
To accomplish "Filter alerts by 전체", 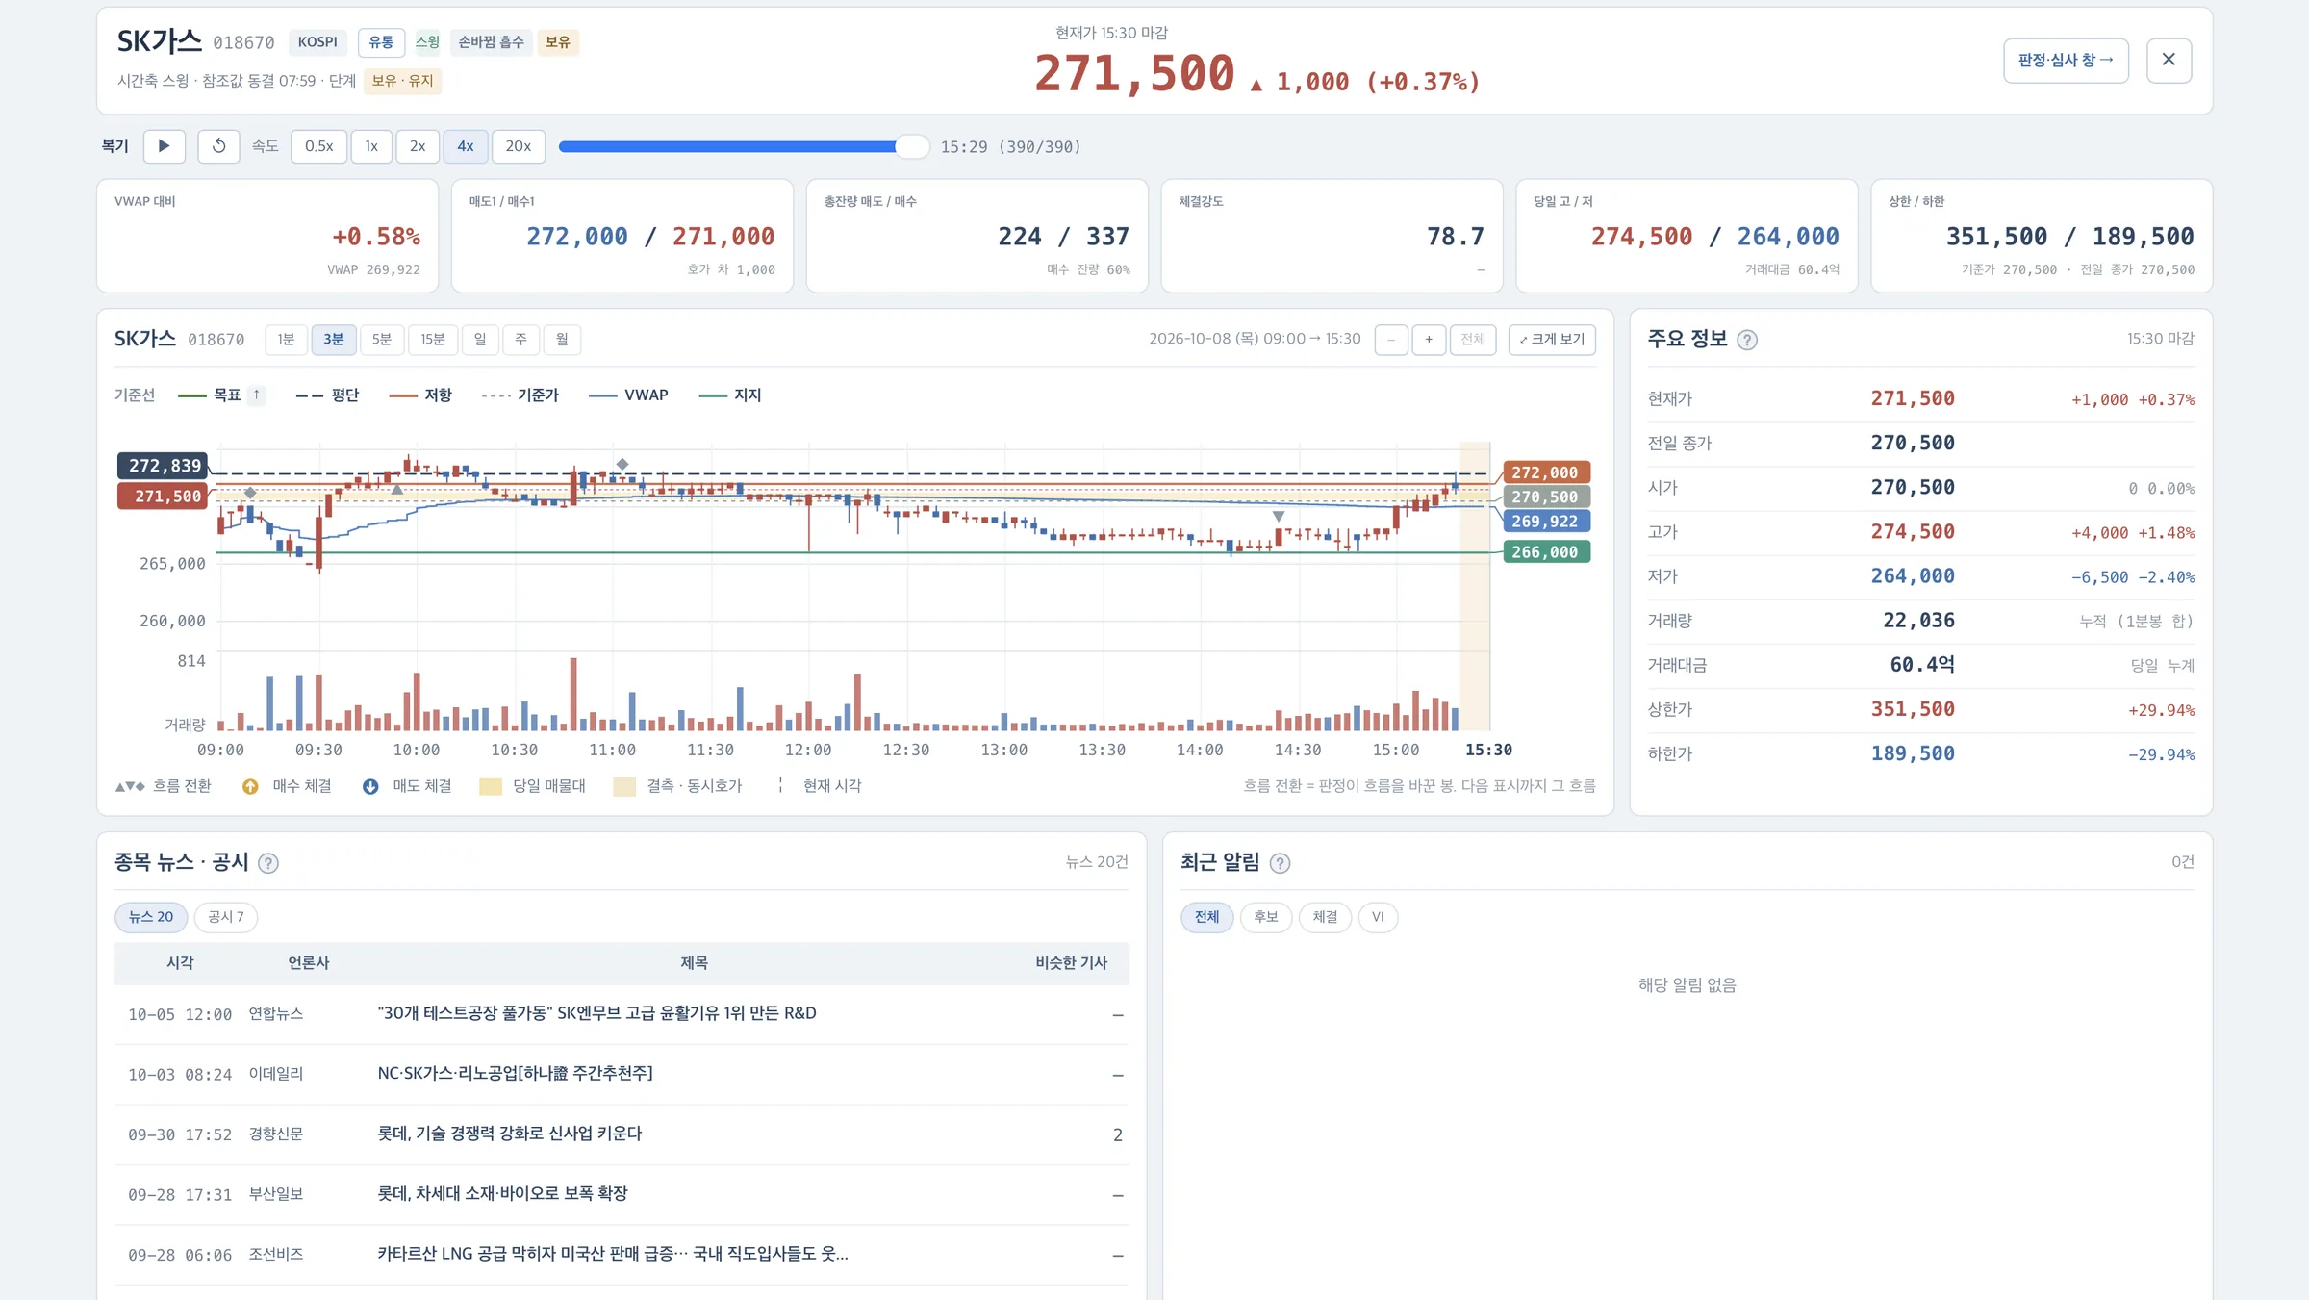I will [x=1206, y=917].
